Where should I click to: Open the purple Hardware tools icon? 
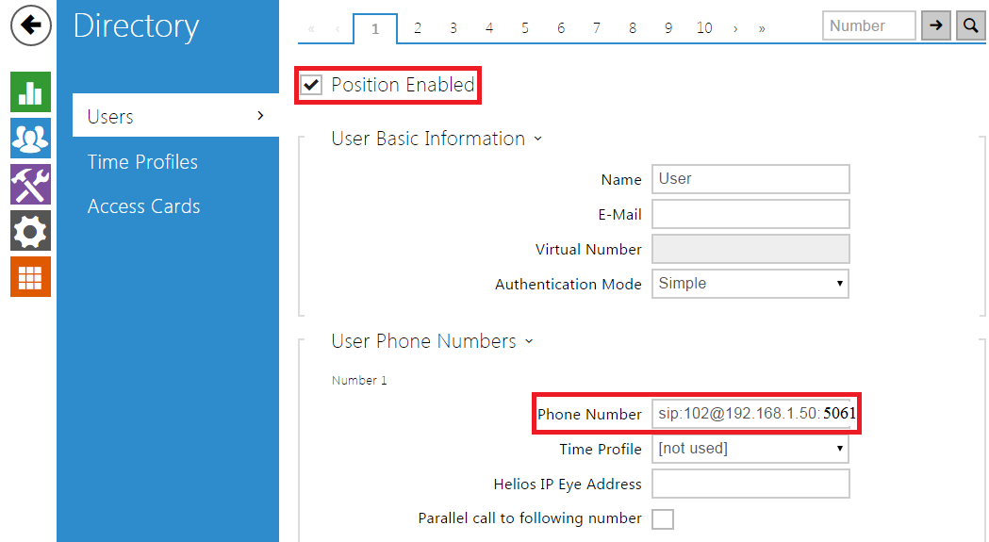pos(30,184)
